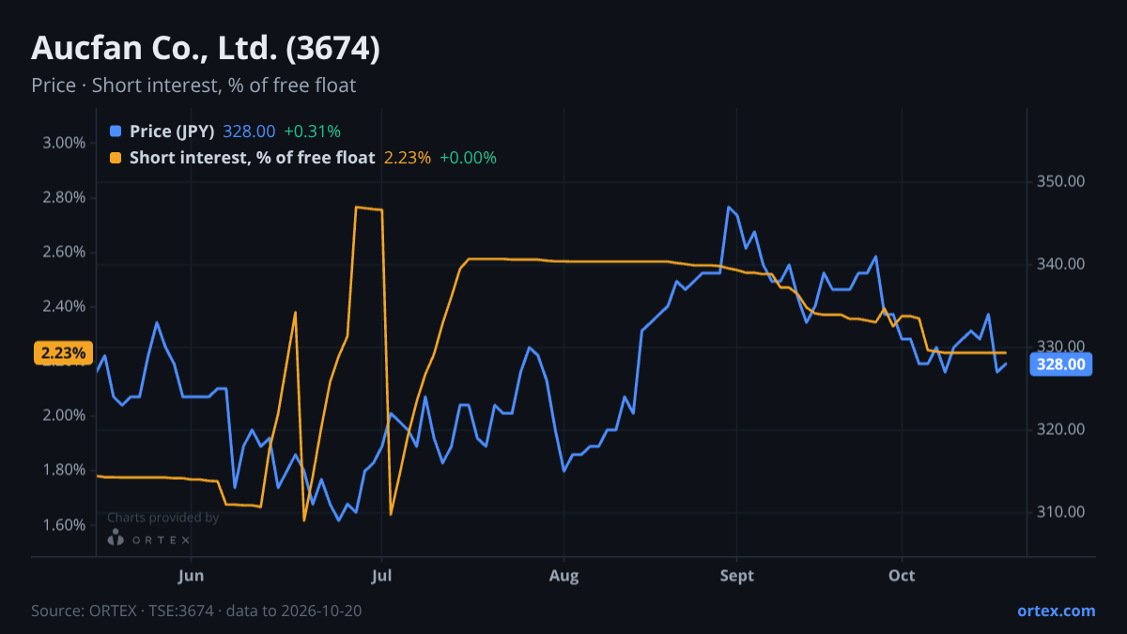This screenshot has height=634, width=1127.
Task: Click the +0.31% price change value
Action: tap(312, 131)
